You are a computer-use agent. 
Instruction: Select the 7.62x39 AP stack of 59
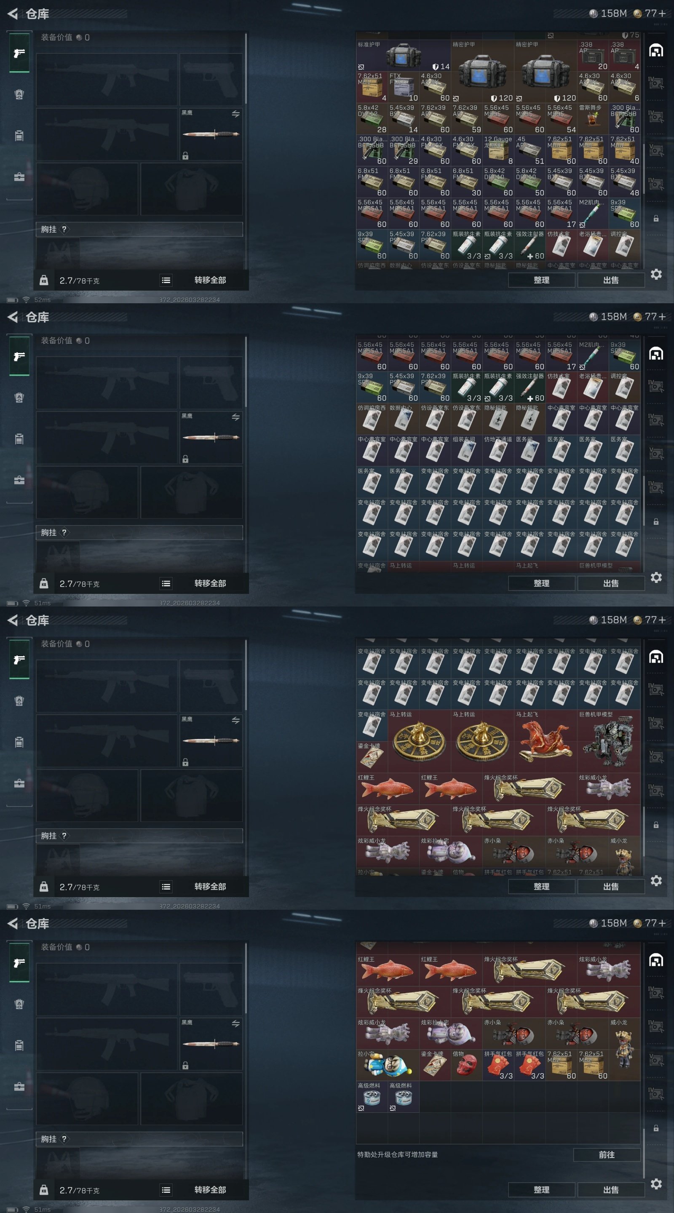click(466, 119)
